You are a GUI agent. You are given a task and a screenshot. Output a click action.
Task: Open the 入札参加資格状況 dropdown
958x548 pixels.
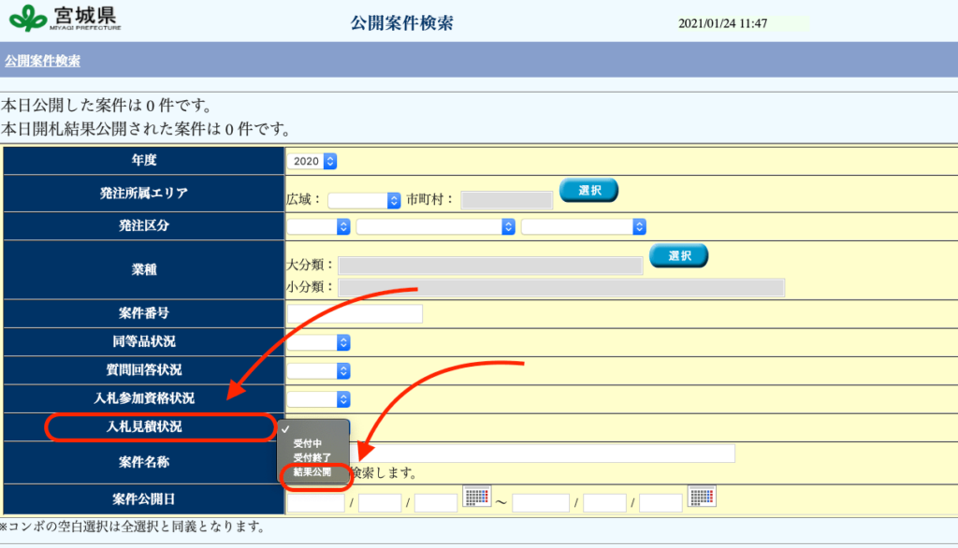(x=318, y=399)
